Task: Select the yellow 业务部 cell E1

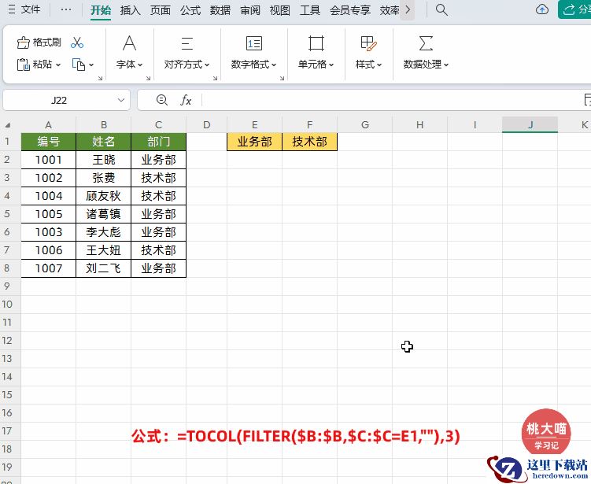Action: tap(254, 142)
